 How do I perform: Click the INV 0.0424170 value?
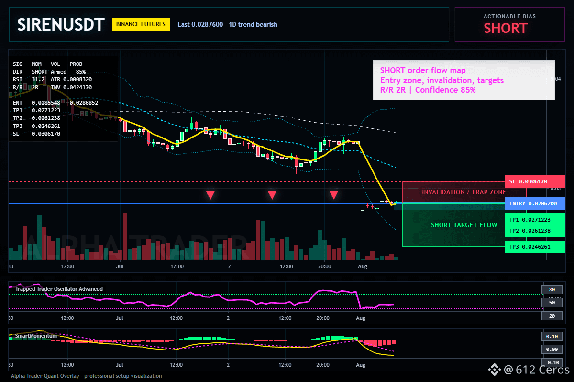coord(71,87)
